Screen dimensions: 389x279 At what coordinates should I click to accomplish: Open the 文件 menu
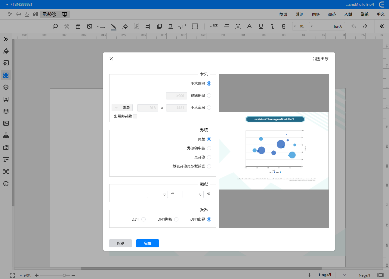pyautogui.click(x=381, y=14)
